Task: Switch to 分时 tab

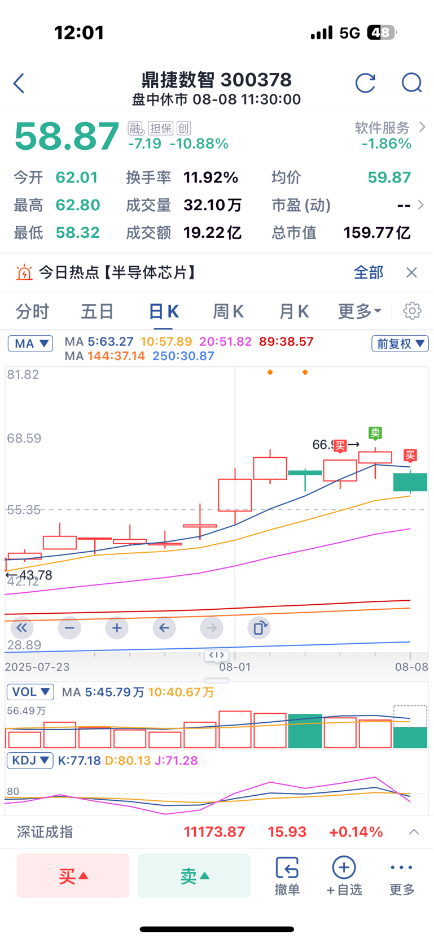Action: pos(32,311)
